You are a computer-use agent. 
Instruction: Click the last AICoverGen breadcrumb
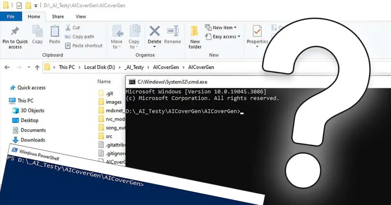201,67
